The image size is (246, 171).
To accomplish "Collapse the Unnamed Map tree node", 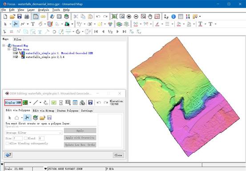I will click(4, 45).
